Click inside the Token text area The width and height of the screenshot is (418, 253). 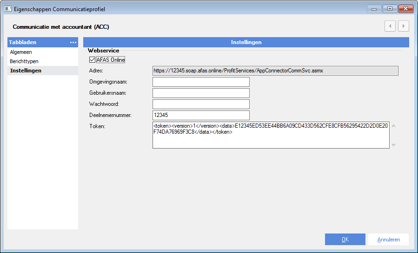[271, 135]
